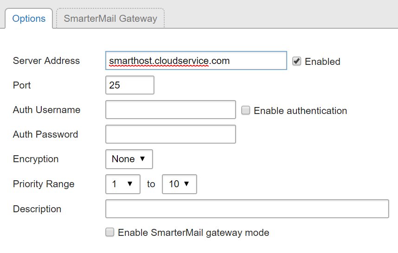Uncheck the Enabled checkbox
Viewport: 398px width, 253px height.
pyautogui.click(x=296, y=61)
